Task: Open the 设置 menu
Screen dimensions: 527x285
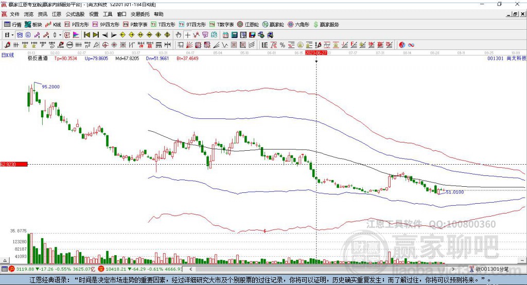Action: pyautogui.click(x=94, y=14)
